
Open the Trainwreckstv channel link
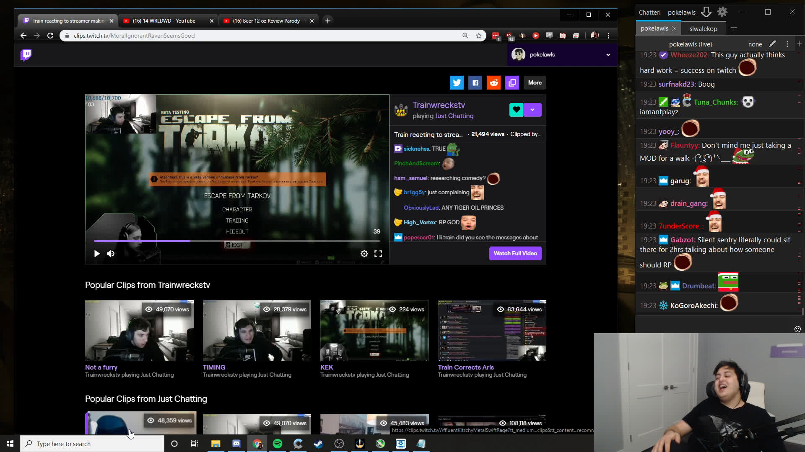tap(439, 105)
